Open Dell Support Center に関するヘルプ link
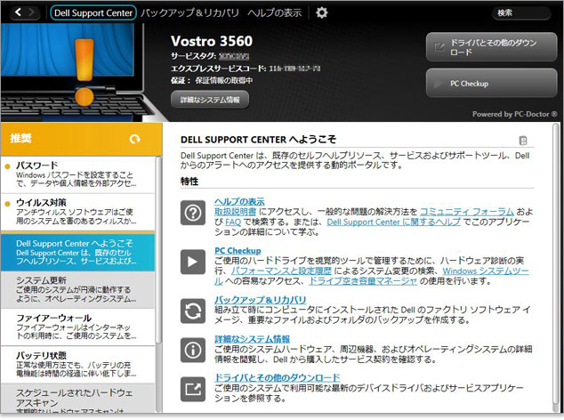Screen dimensions: 564x420 [x=393, y=222]
